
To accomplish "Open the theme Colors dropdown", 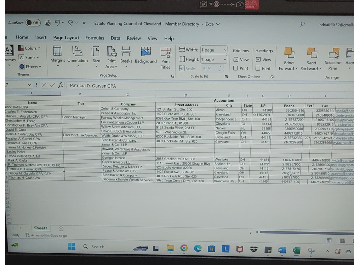I will [x=29, y=48].
